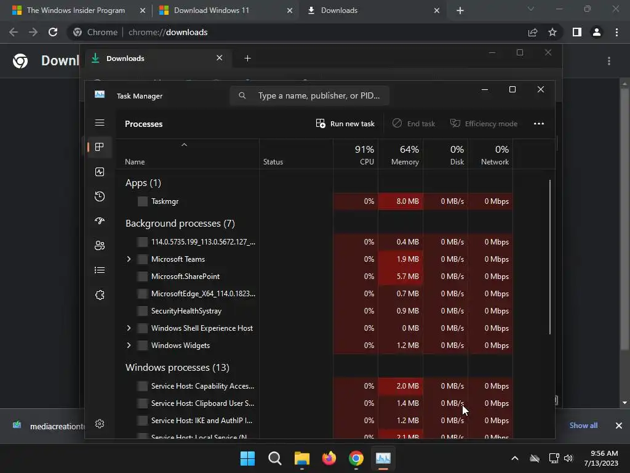Open the Services page icon in sidebar
Screen dimensions: 630x473
pyautogui.click(x=100, y=295)
